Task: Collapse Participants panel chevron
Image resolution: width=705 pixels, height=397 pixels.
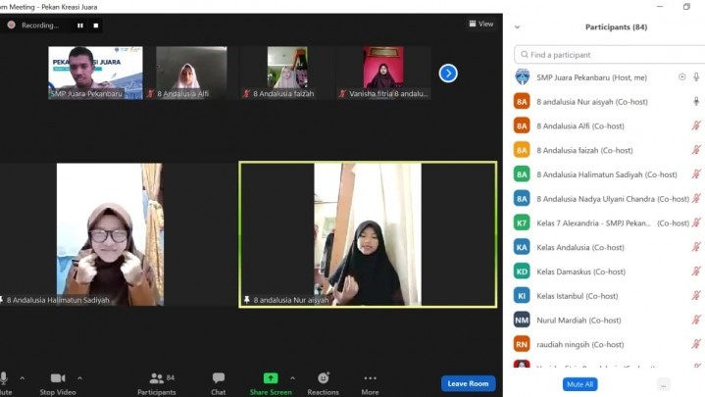Action: (517, 27)
